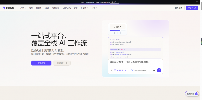Image resolution: width=202 pixels, height=100 pixels.
Task: Open the 编程计划 navigation item
Action: pyautogui.click(x=56, y=8)
